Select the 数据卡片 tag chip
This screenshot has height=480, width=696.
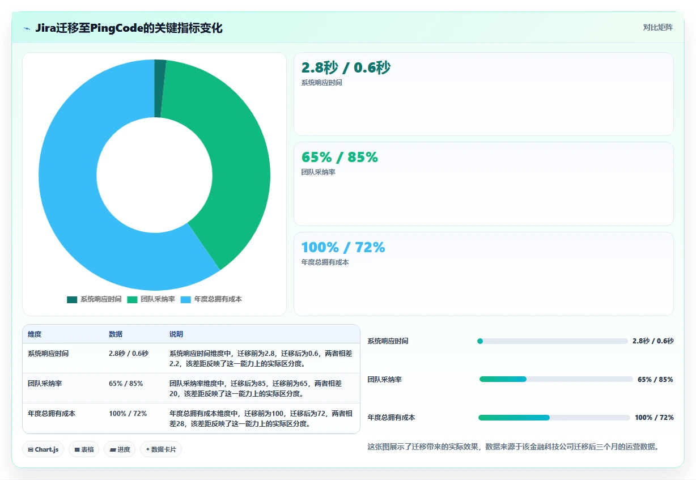161,449
